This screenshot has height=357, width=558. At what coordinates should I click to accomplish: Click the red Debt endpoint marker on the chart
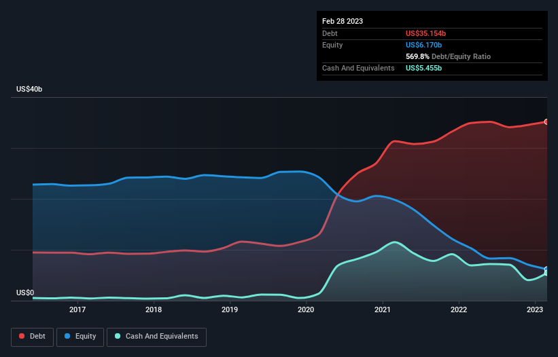point(546,122)
